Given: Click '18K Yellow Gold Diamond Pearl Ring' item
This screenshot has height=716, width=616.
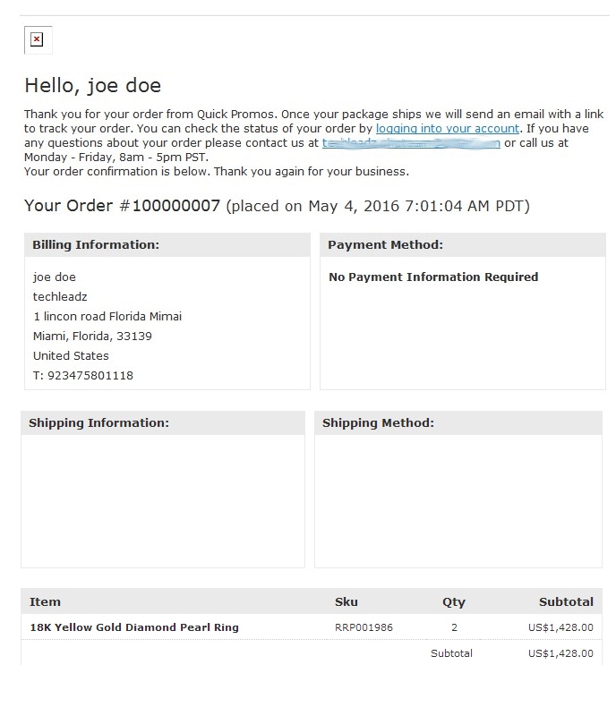Looking at the screenshot, I should click(134, 627).
